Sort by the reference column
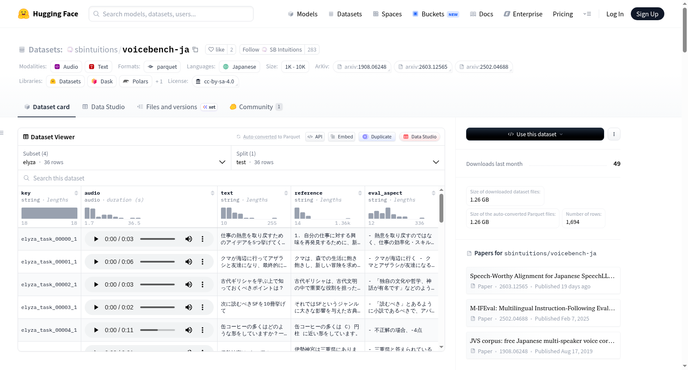688x370 pixels. [x=360, y=193]
